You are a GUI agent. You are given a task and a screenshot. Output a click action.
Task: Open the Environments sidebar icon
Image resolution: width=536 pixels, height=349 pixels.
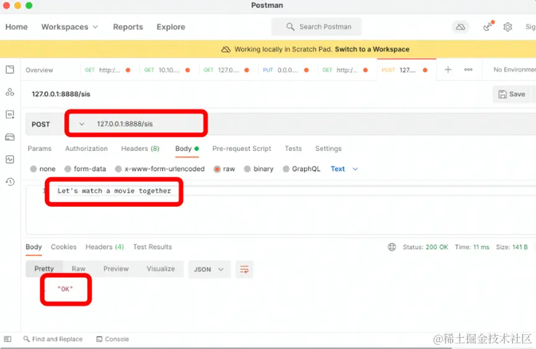10,114
